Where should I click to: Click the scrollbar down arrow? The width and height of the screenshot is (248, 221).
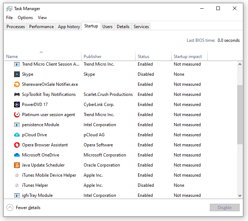coord(240,195)
